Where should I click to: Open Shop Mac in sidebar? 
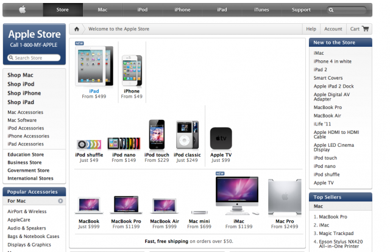pyautogui.click(x=20, y=75)
